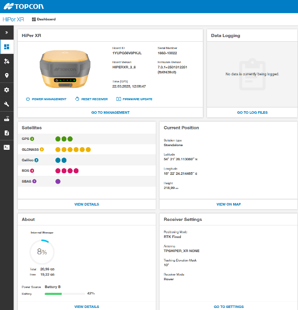Click the first pink BDS satellite dot
Image resolution: width=298 pixels, height=310 pixels.
click(58, 171)
